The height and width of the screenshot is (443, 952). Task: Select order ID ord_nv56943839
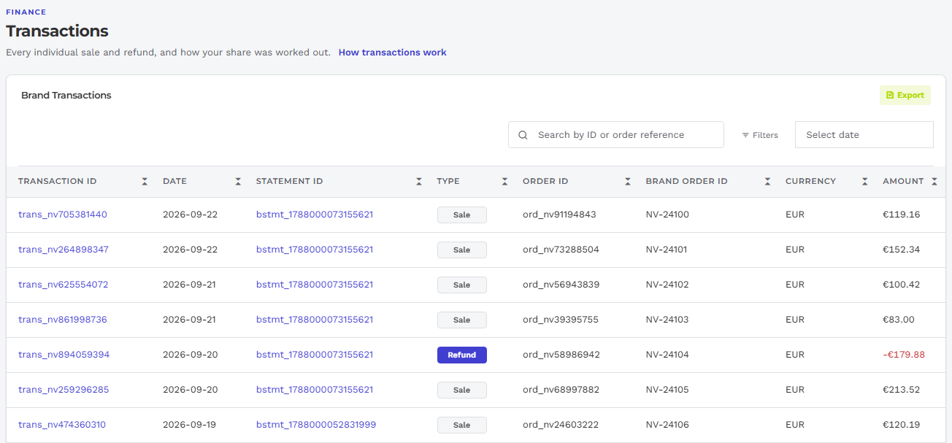[x=561, y=285]
